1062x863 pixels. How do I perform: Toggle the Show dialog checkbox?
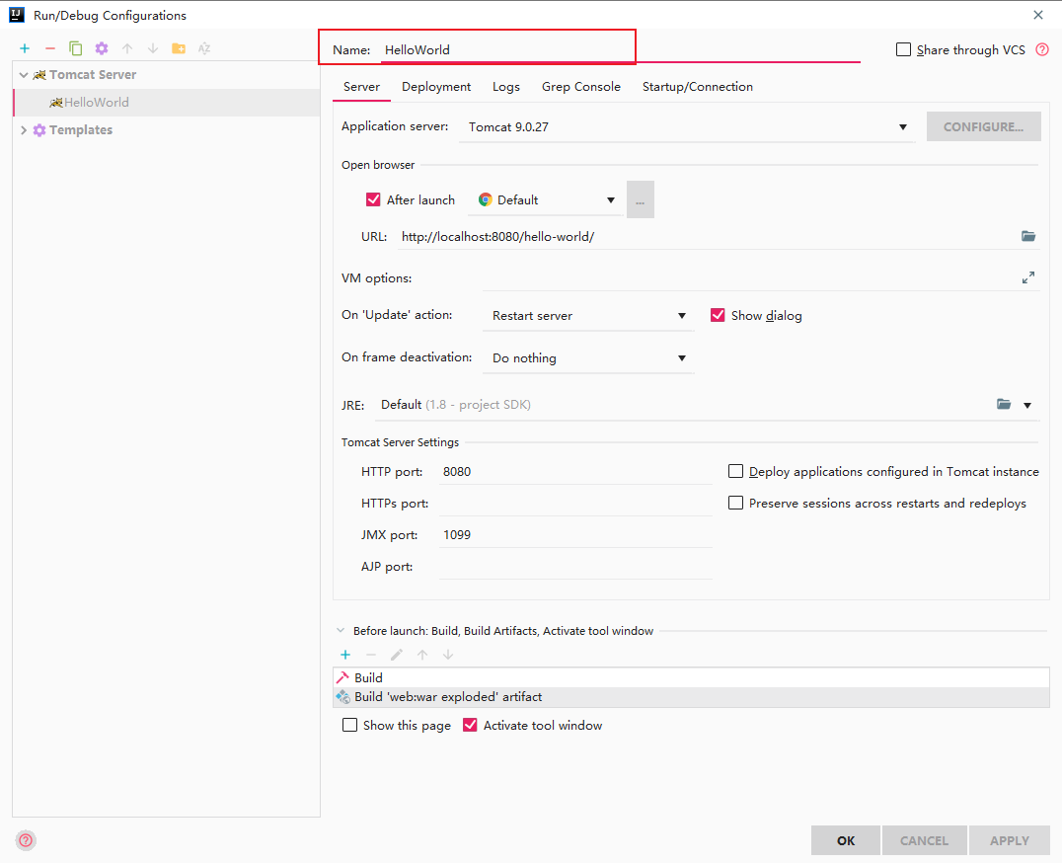coord(718,315)
